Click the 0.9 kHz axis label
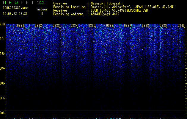The height and width of the screenshot is (119, 187). click(x=2, y=68)
